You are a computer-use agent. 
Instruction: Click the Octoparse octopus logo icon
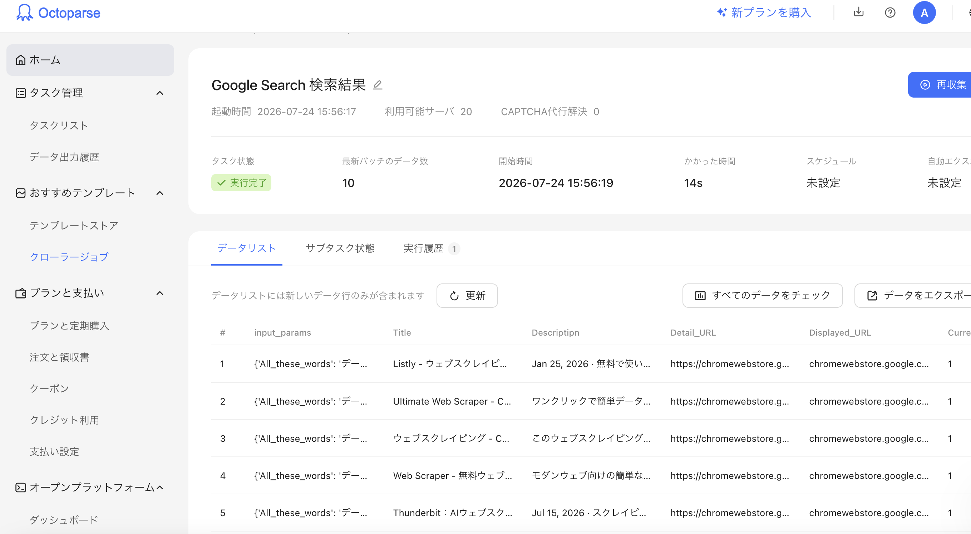tap(25, 13)
